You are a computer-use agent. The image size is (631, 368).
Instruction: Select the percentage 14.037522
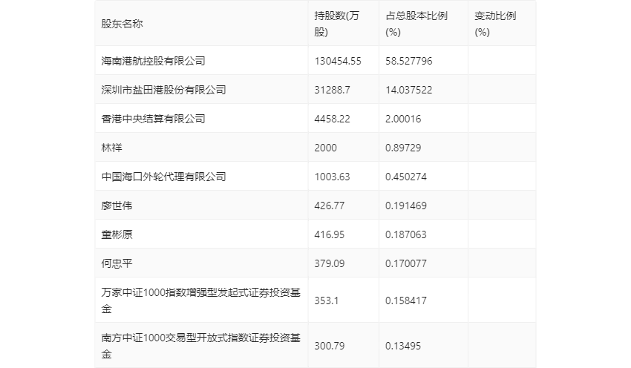pos(408,90)
